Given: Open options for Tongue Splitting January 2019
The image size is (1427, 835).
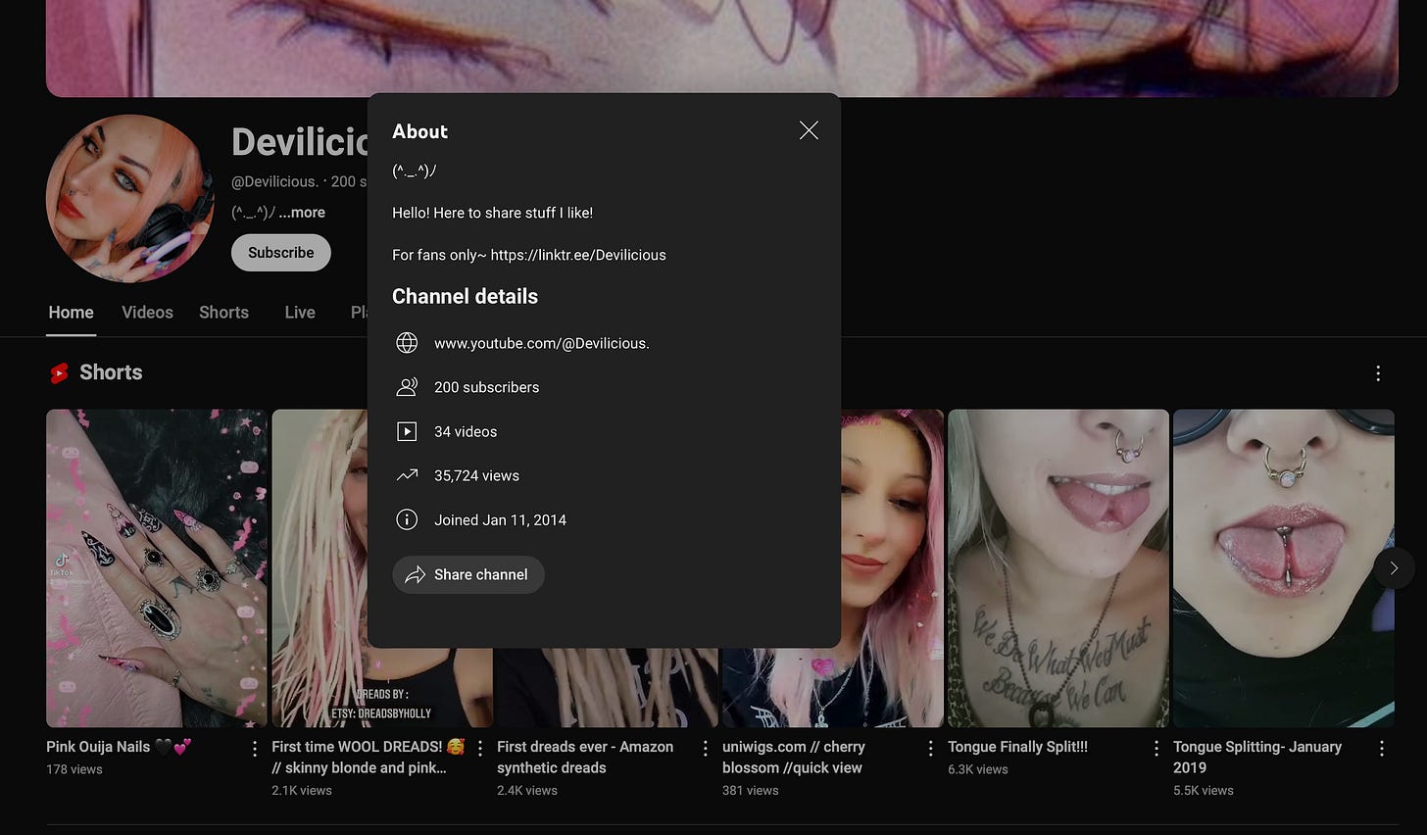Looking at the screenshot, I should click(1382, 749).
